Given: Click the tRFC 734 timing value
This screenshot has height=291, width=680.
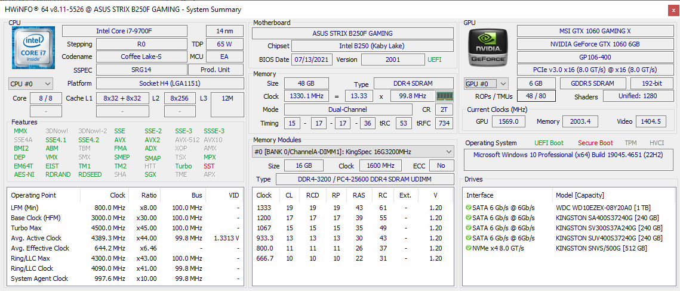Looking at the screenshot, I should click(x=444, y=123).
